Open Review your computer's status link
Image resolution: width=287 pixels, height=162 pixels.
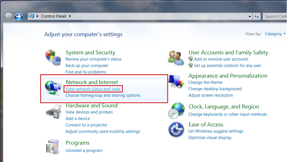[x=93, y=59]
